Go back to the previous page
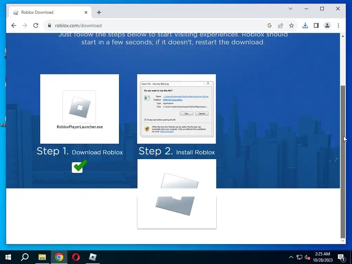 [x=14, y=25]
